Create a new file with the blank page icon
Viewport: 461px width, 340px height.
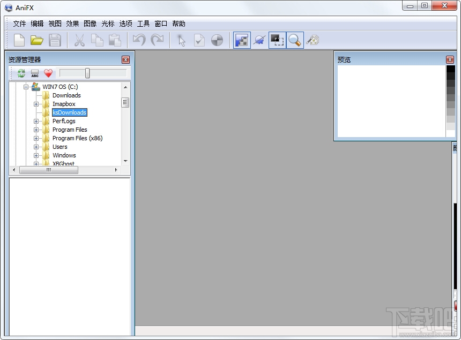pos(19,40)
